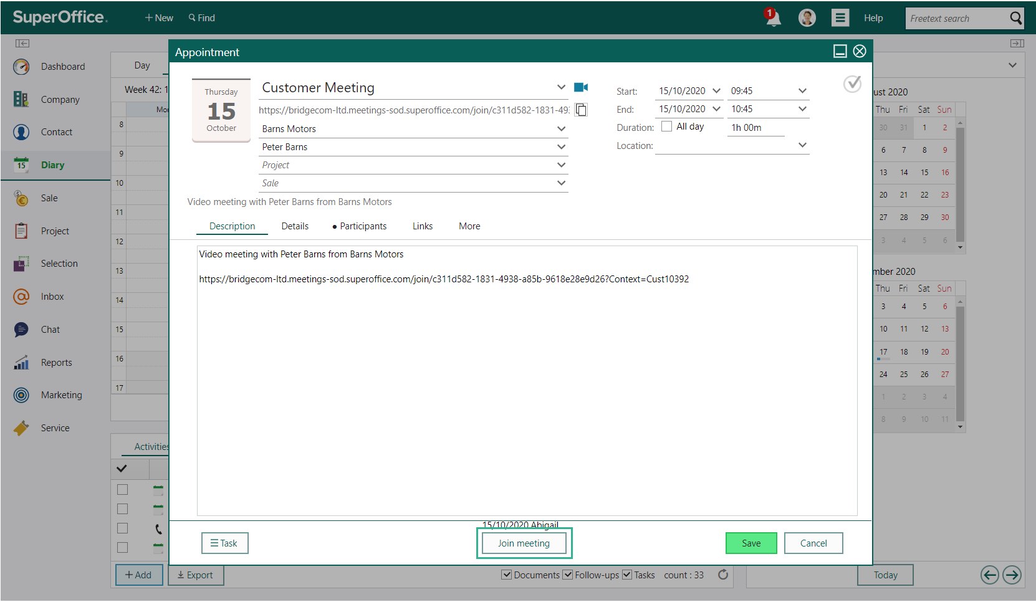Tick the fourth activity row checkbox
This screenshot has width=1036, height=602.
point(122,548)
